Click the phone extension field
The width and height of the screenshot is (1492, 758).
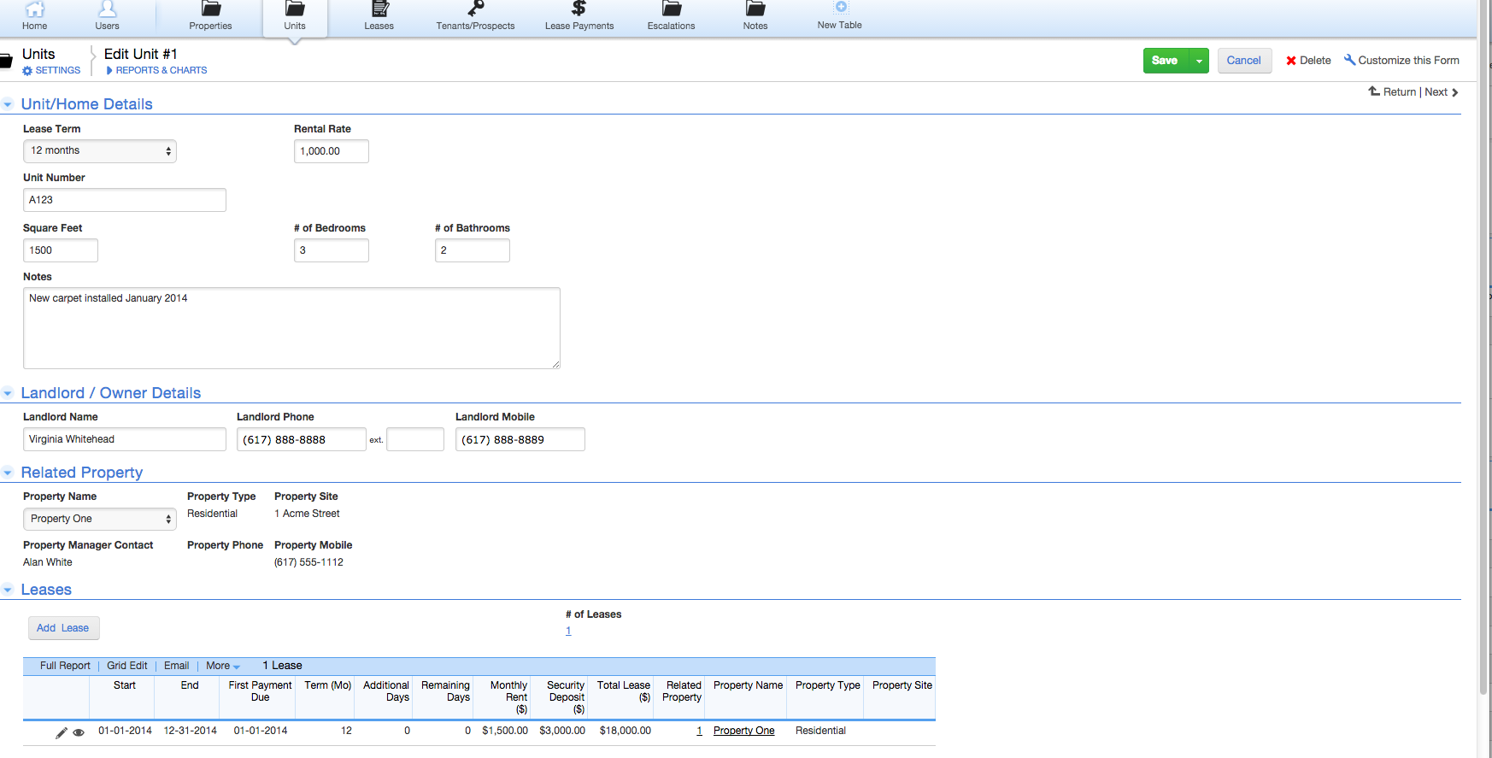coord(415,439)
